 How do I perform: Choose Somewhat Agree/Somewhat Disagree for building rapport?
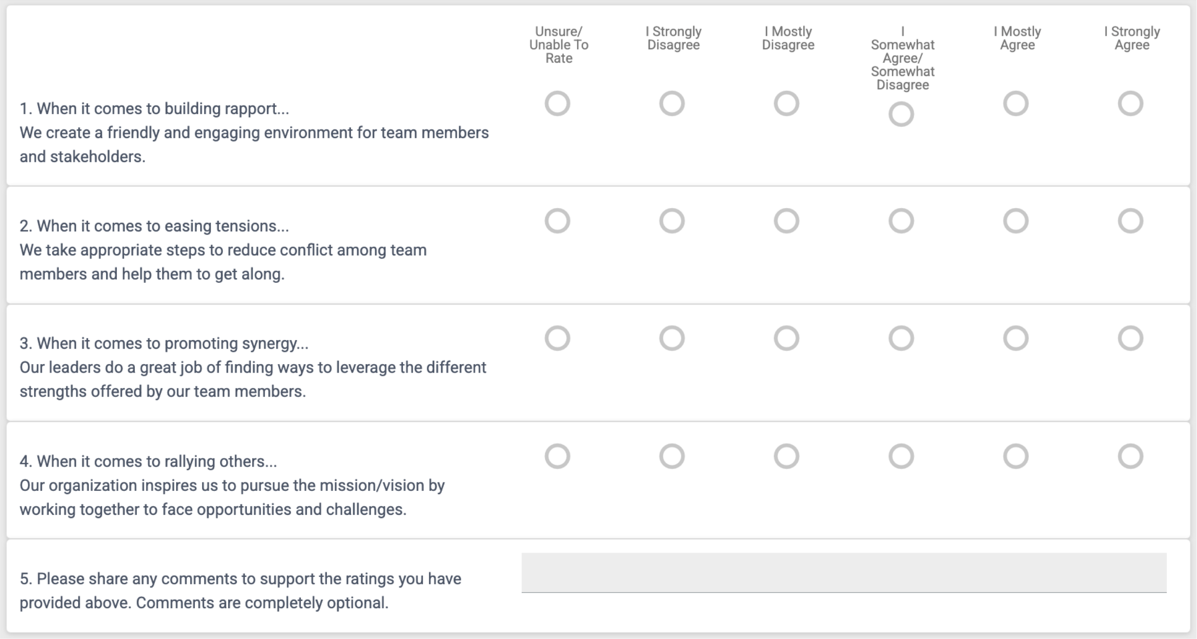point(901,115)
